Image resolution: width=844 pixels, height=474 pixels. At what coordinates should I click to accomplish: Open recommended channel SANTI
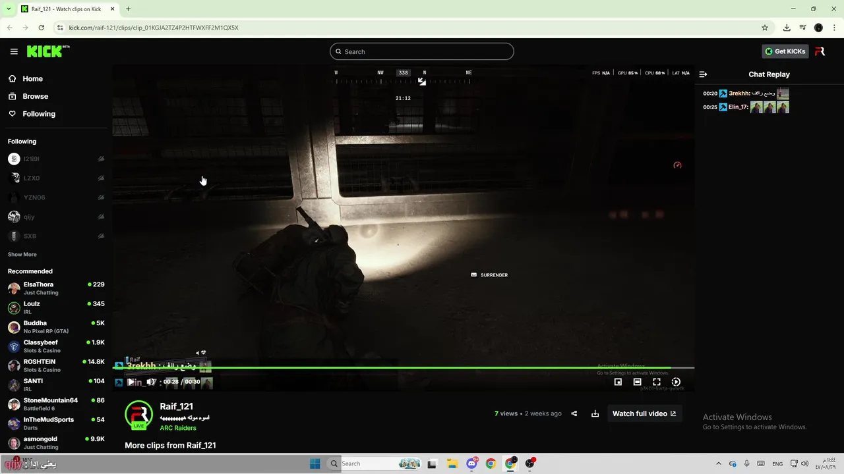(56, 384)
